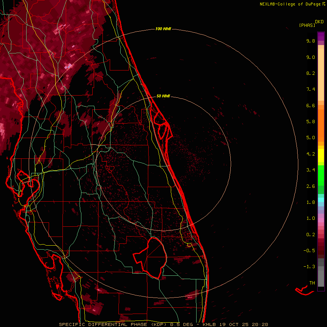
Task: Click the 5.0 scale value
Action: coord(311,138)
